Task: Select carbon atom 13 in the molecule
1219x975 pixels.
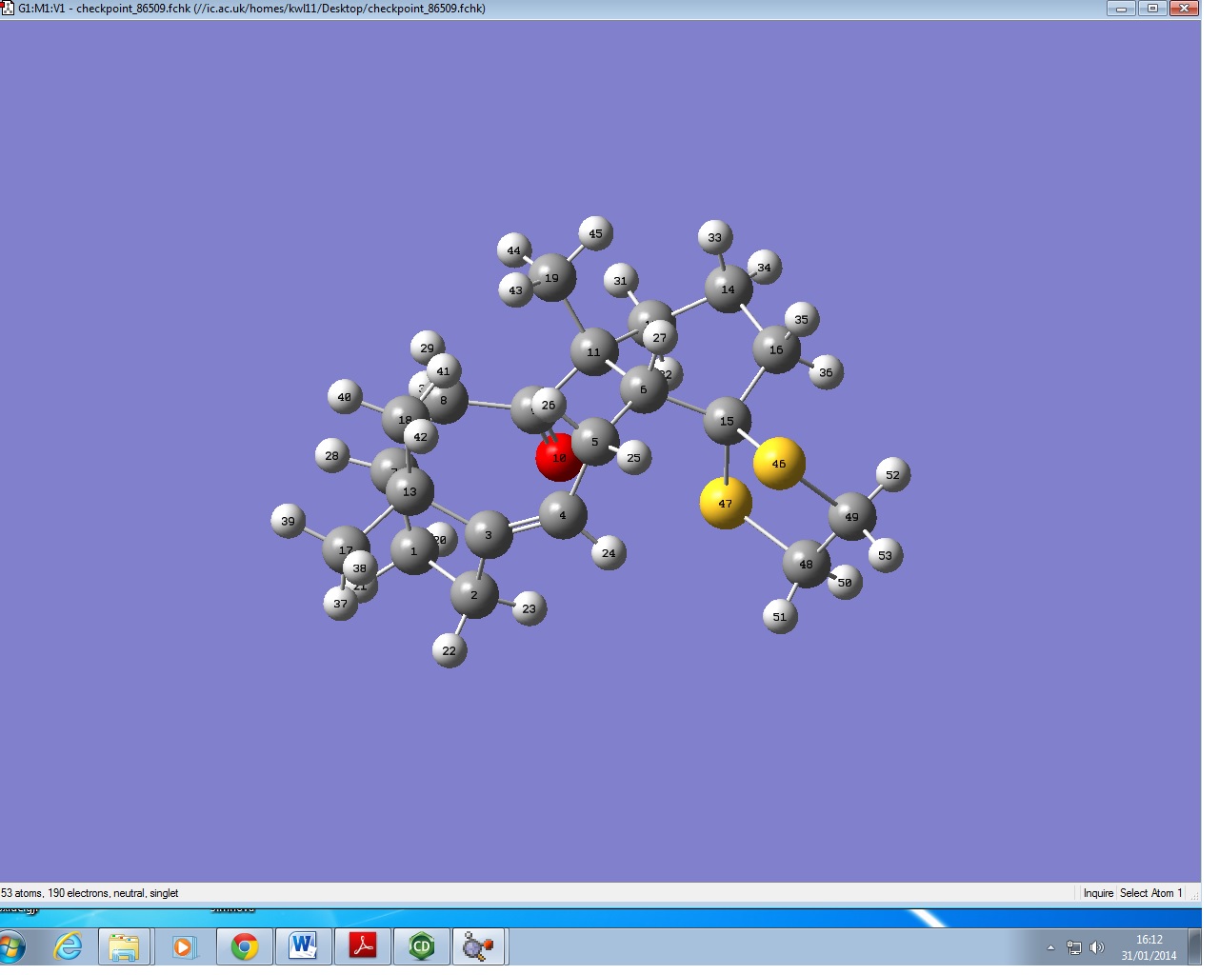Action: [x=410, y=491]
